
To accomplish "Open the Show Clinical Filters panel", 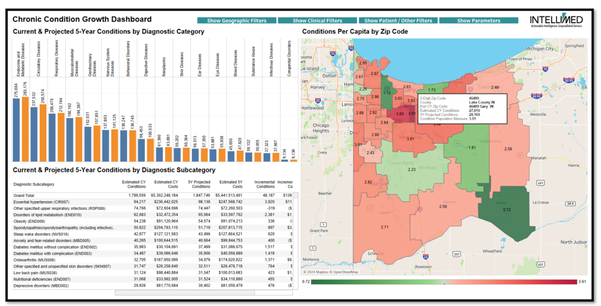I will point(318,21).
